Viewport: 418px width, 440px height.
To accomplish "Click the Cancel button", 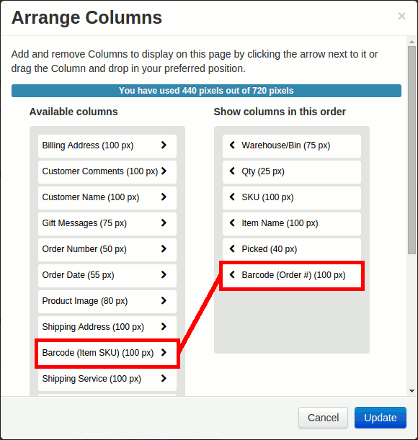I will tap(323, 418).
